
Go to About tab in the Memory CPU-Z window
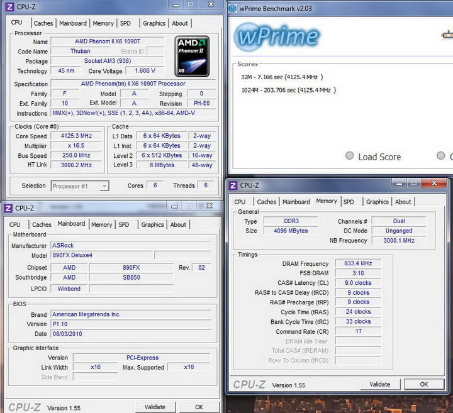point(403,202)
